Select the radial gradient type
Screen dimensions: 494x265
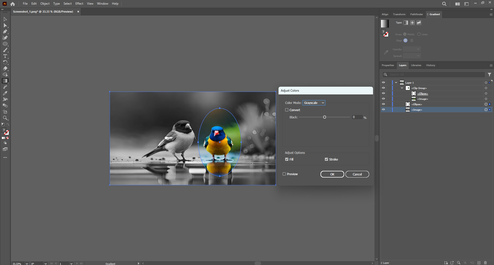(x=412, y=23)
